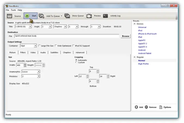Click the Show Queue label
Image resolution: width=184 pixels, height=123 pixels.
tap(78, 16)
